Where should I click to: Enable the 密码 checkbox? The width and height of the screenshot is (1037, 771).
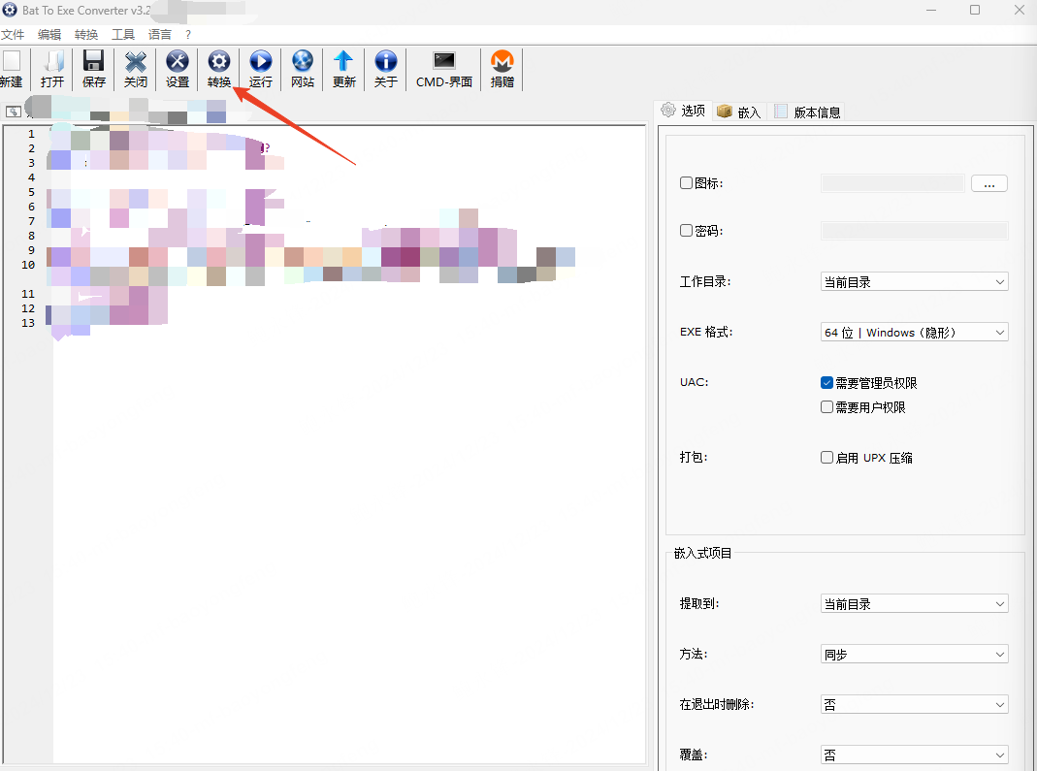687,231
